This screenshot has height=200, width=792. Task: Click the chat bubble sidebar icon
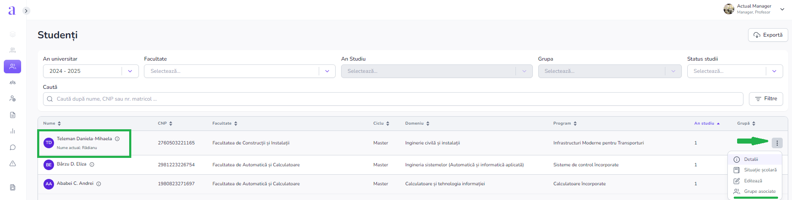[x=13, y=147]
